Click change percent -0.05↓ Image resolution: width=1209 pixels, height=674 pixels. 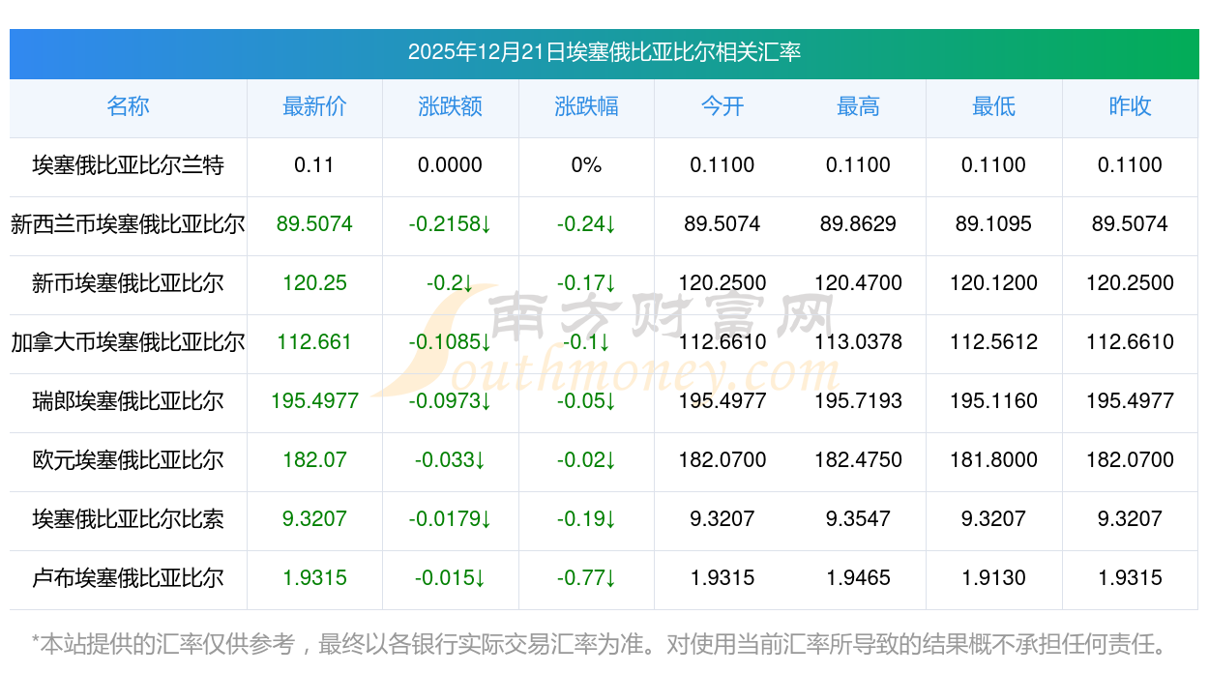point(586,401)
